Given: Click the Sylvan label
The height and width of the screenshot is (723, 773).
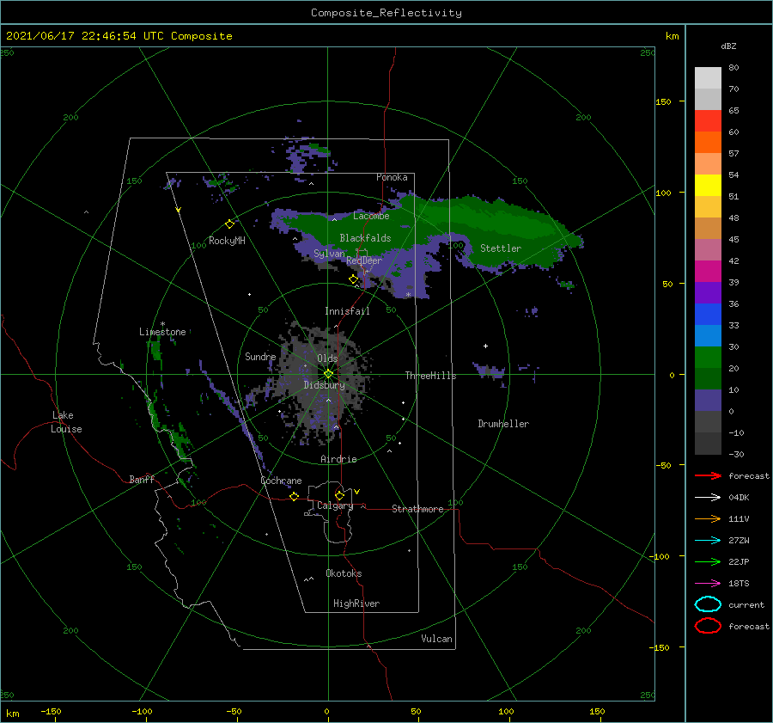Looking at the screenshot, I should (329, 254).
